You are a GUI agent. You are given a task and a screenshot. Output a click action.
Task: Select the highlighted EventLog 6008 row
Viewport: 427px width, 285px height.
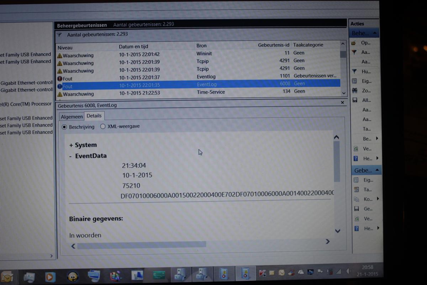[198, 85]
